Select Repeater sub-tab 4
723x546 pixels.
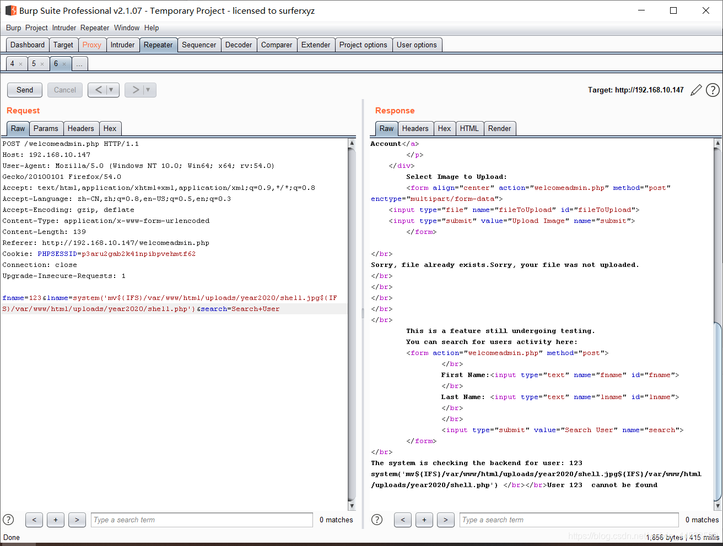(x=12, y=64)
